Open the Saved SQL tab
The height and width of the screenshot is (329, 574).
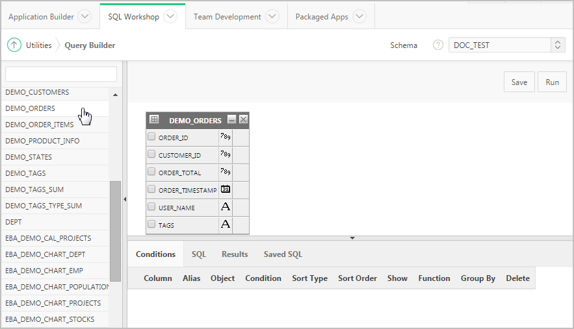click(283, 254)
